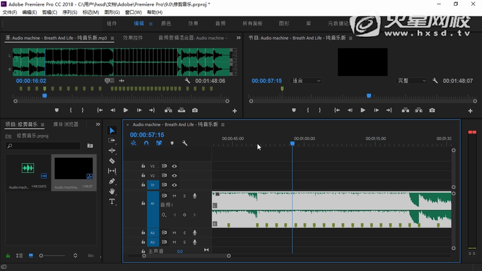Open playback resolution dropdown in Program monitor
The image size is (482, 271).
[x=412, y=81]
